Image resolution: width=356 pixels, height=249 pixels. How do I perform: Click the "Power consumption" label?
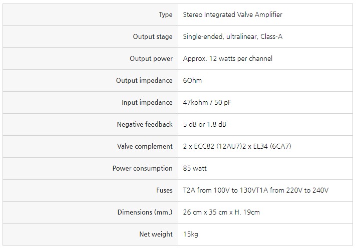point(142,169)
